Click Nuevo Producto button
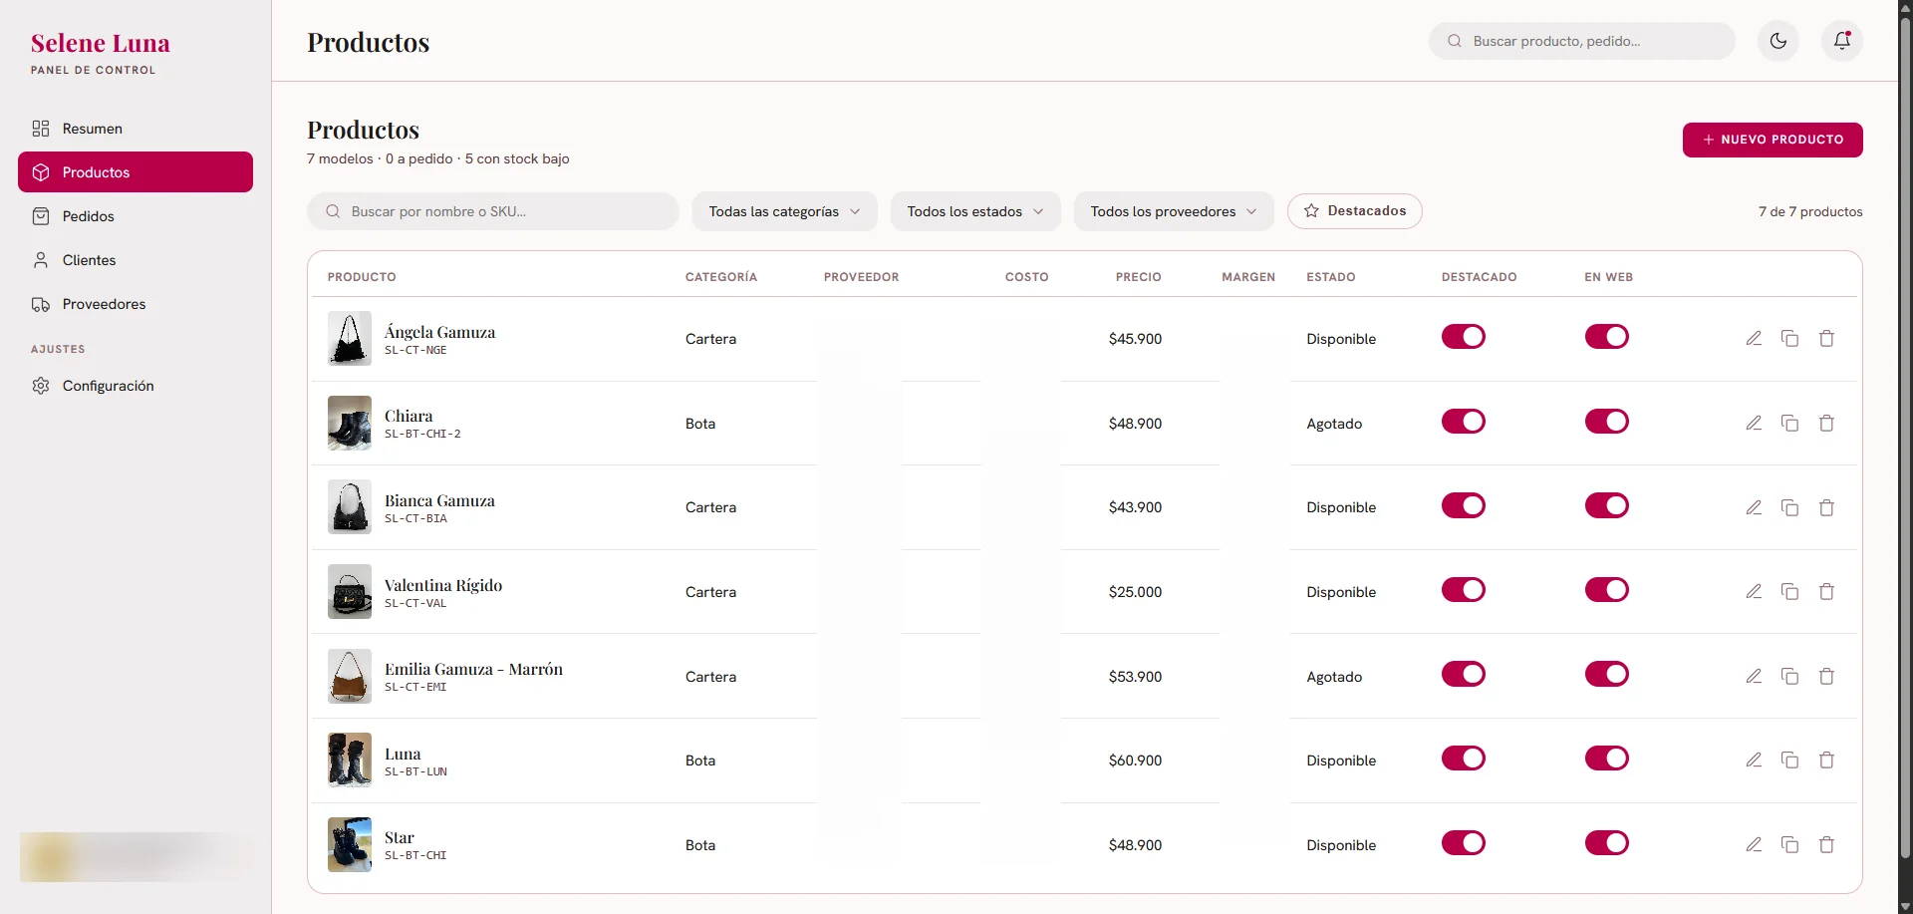 pos(1773,140)
